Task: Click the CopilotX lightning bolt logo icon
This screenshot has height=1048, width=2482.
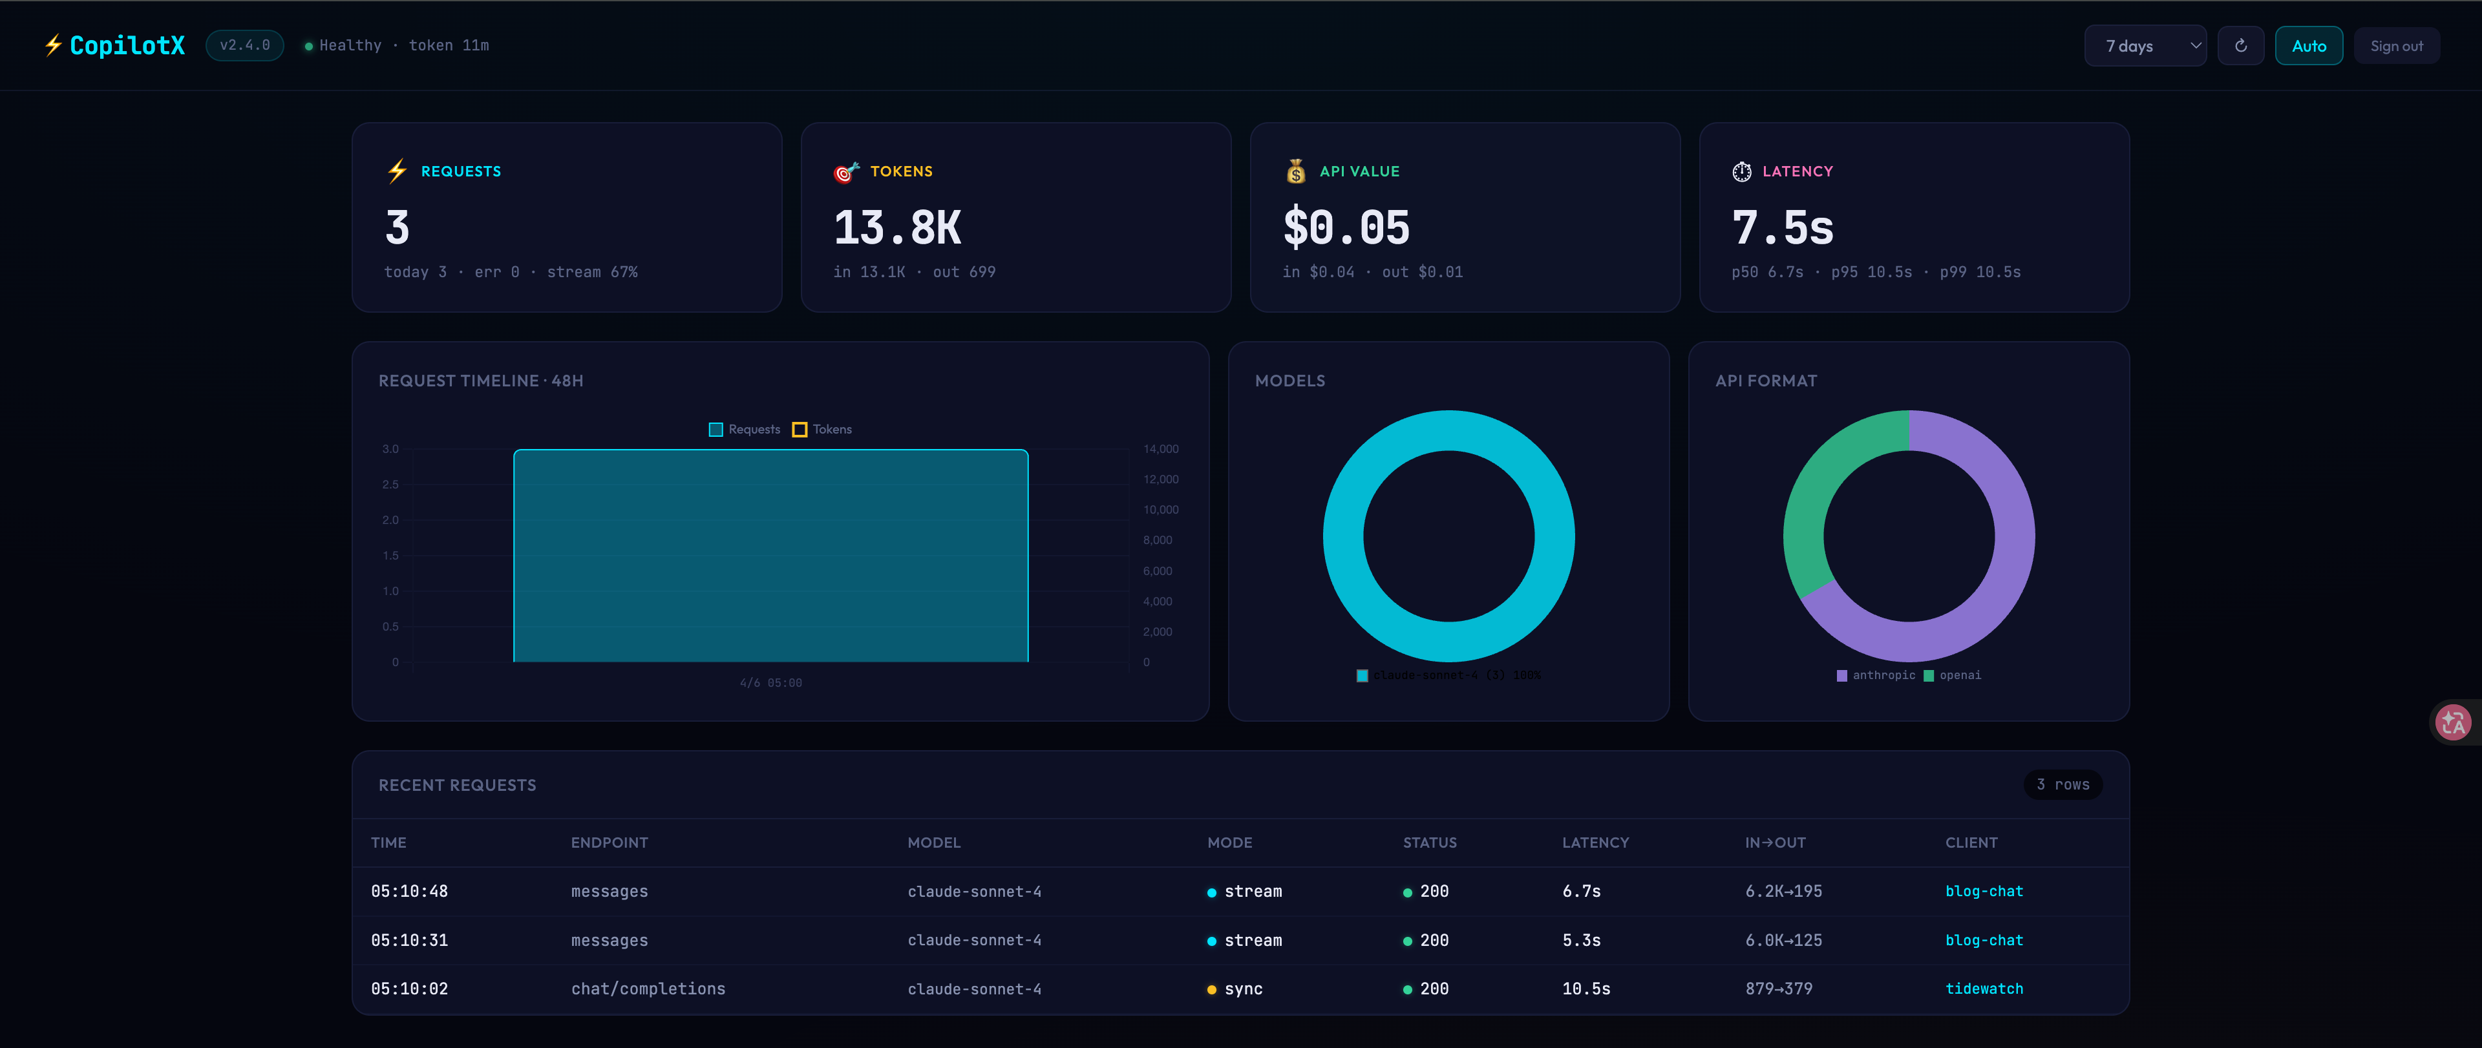Action: 53,45
